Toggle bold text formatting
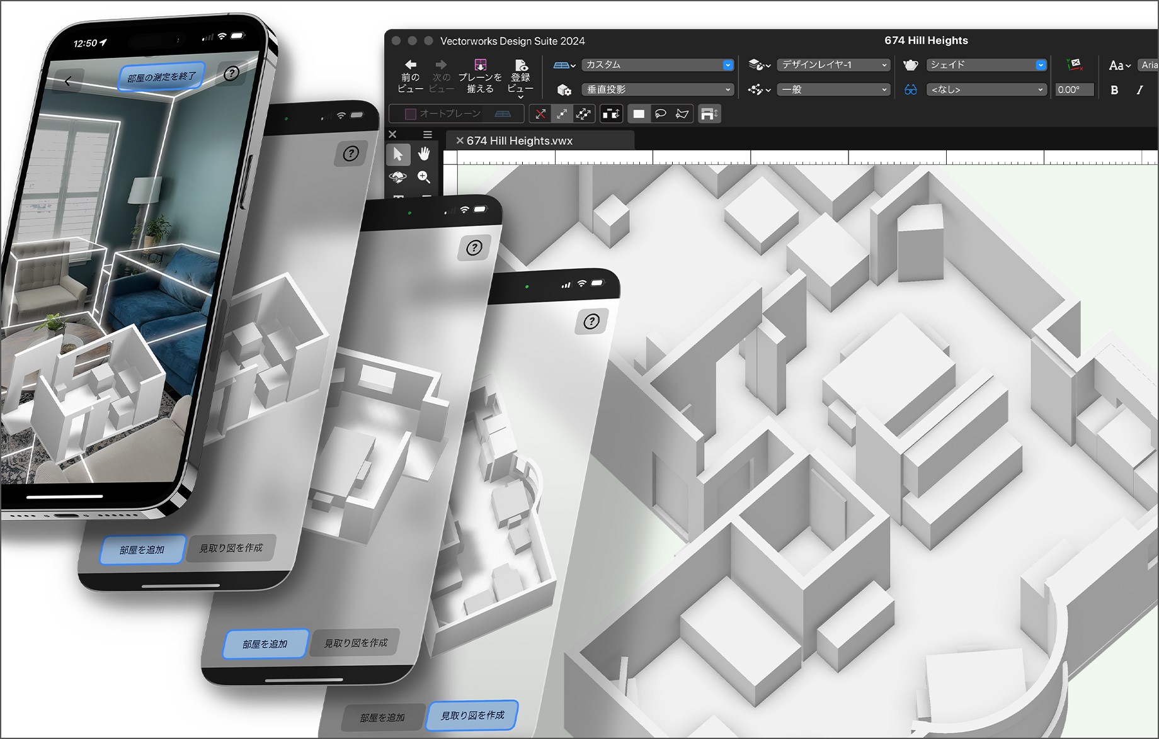The height and width of the screenshot is (739, 1159). 1114,90
